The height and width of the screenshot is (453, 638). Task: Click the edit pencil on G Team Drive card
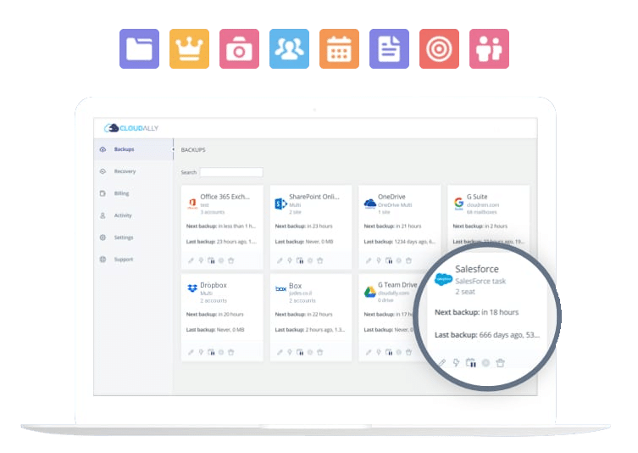[x=369, y=352]
